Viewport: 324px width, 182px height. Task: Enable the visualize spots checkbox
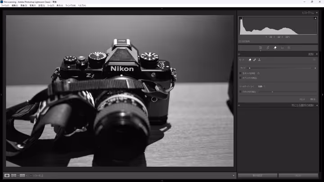(241, 91)
